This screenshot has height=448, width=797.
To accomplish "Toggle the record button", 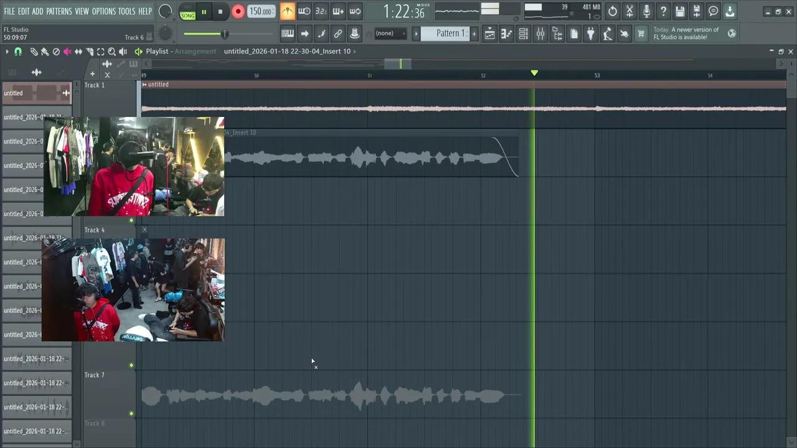I will pyautogui.click(x=238, y=11).
